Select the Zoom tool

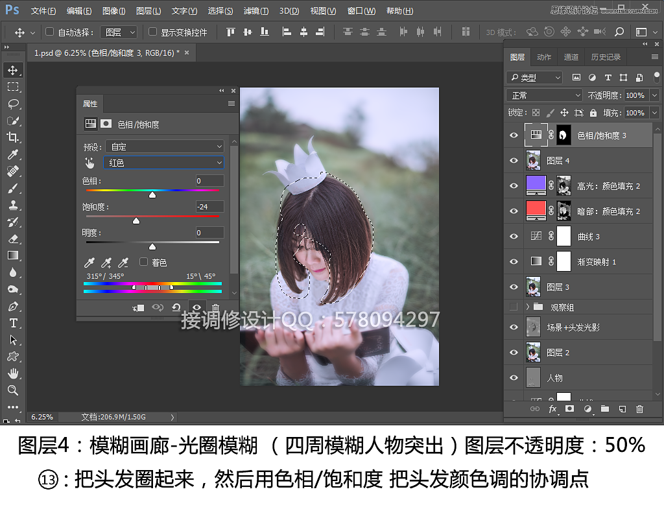[13, 390]
